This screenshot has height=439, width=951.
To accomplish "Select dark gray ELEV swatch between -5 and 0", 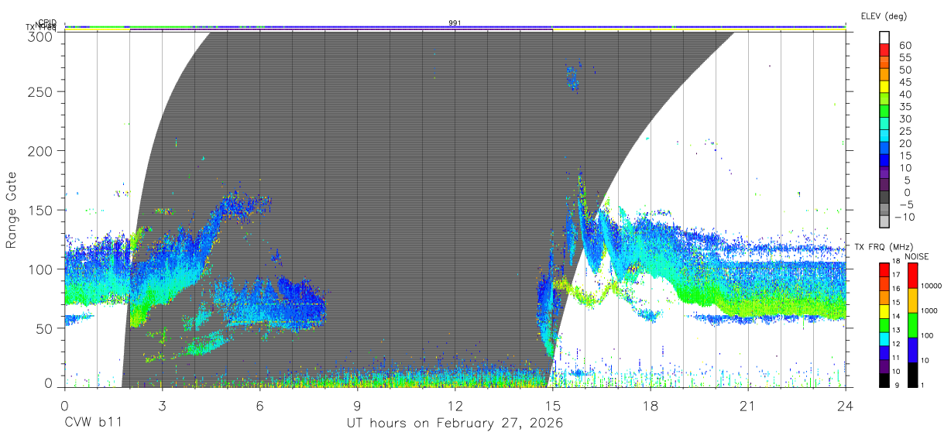I will 884,198.
